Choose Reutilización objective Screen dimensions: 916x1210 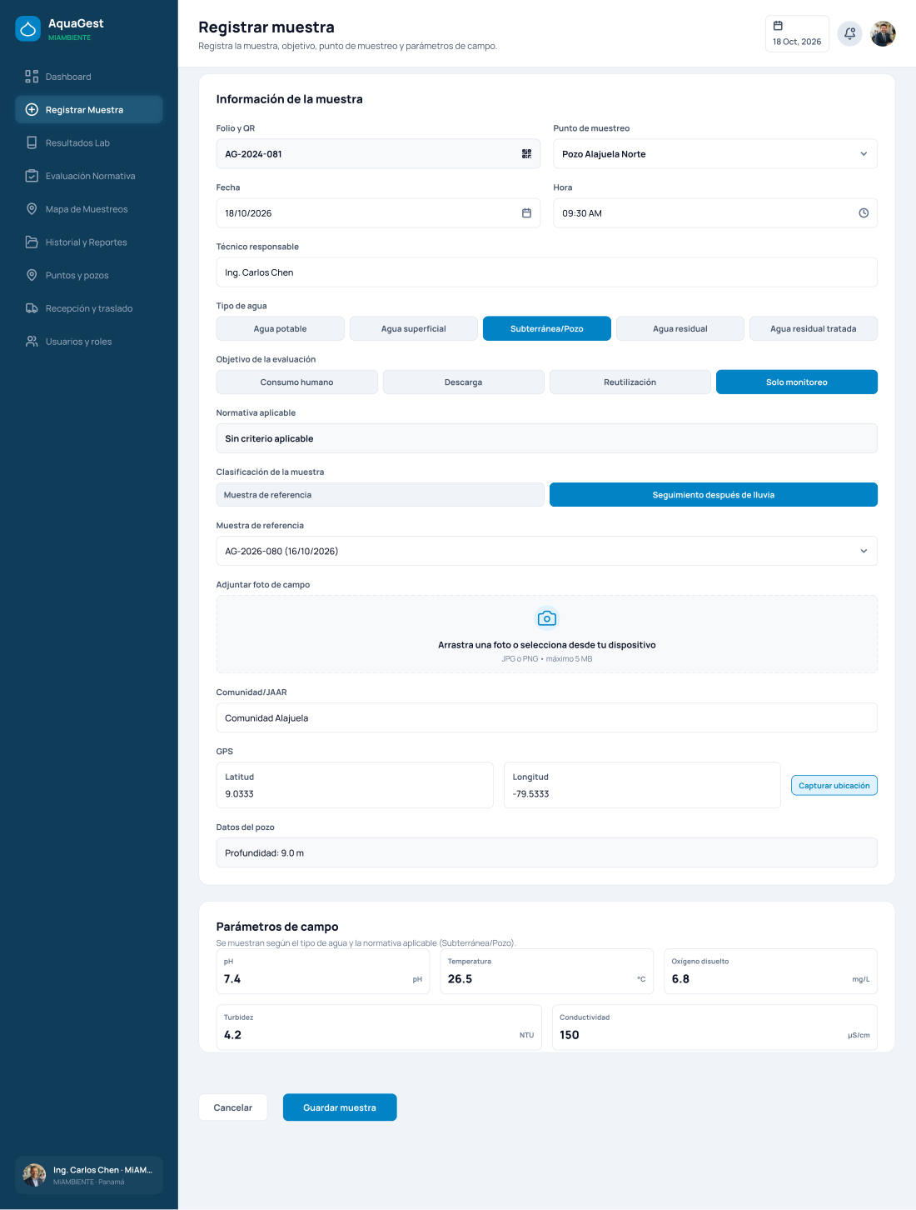pyautogui.click(x=630, y=382)
